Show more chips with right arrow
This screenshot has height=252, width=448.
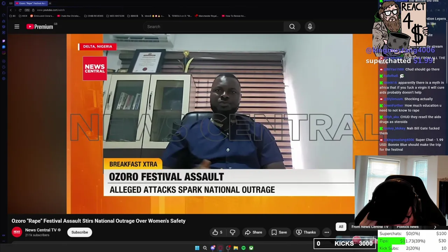(x=435, y=227)
